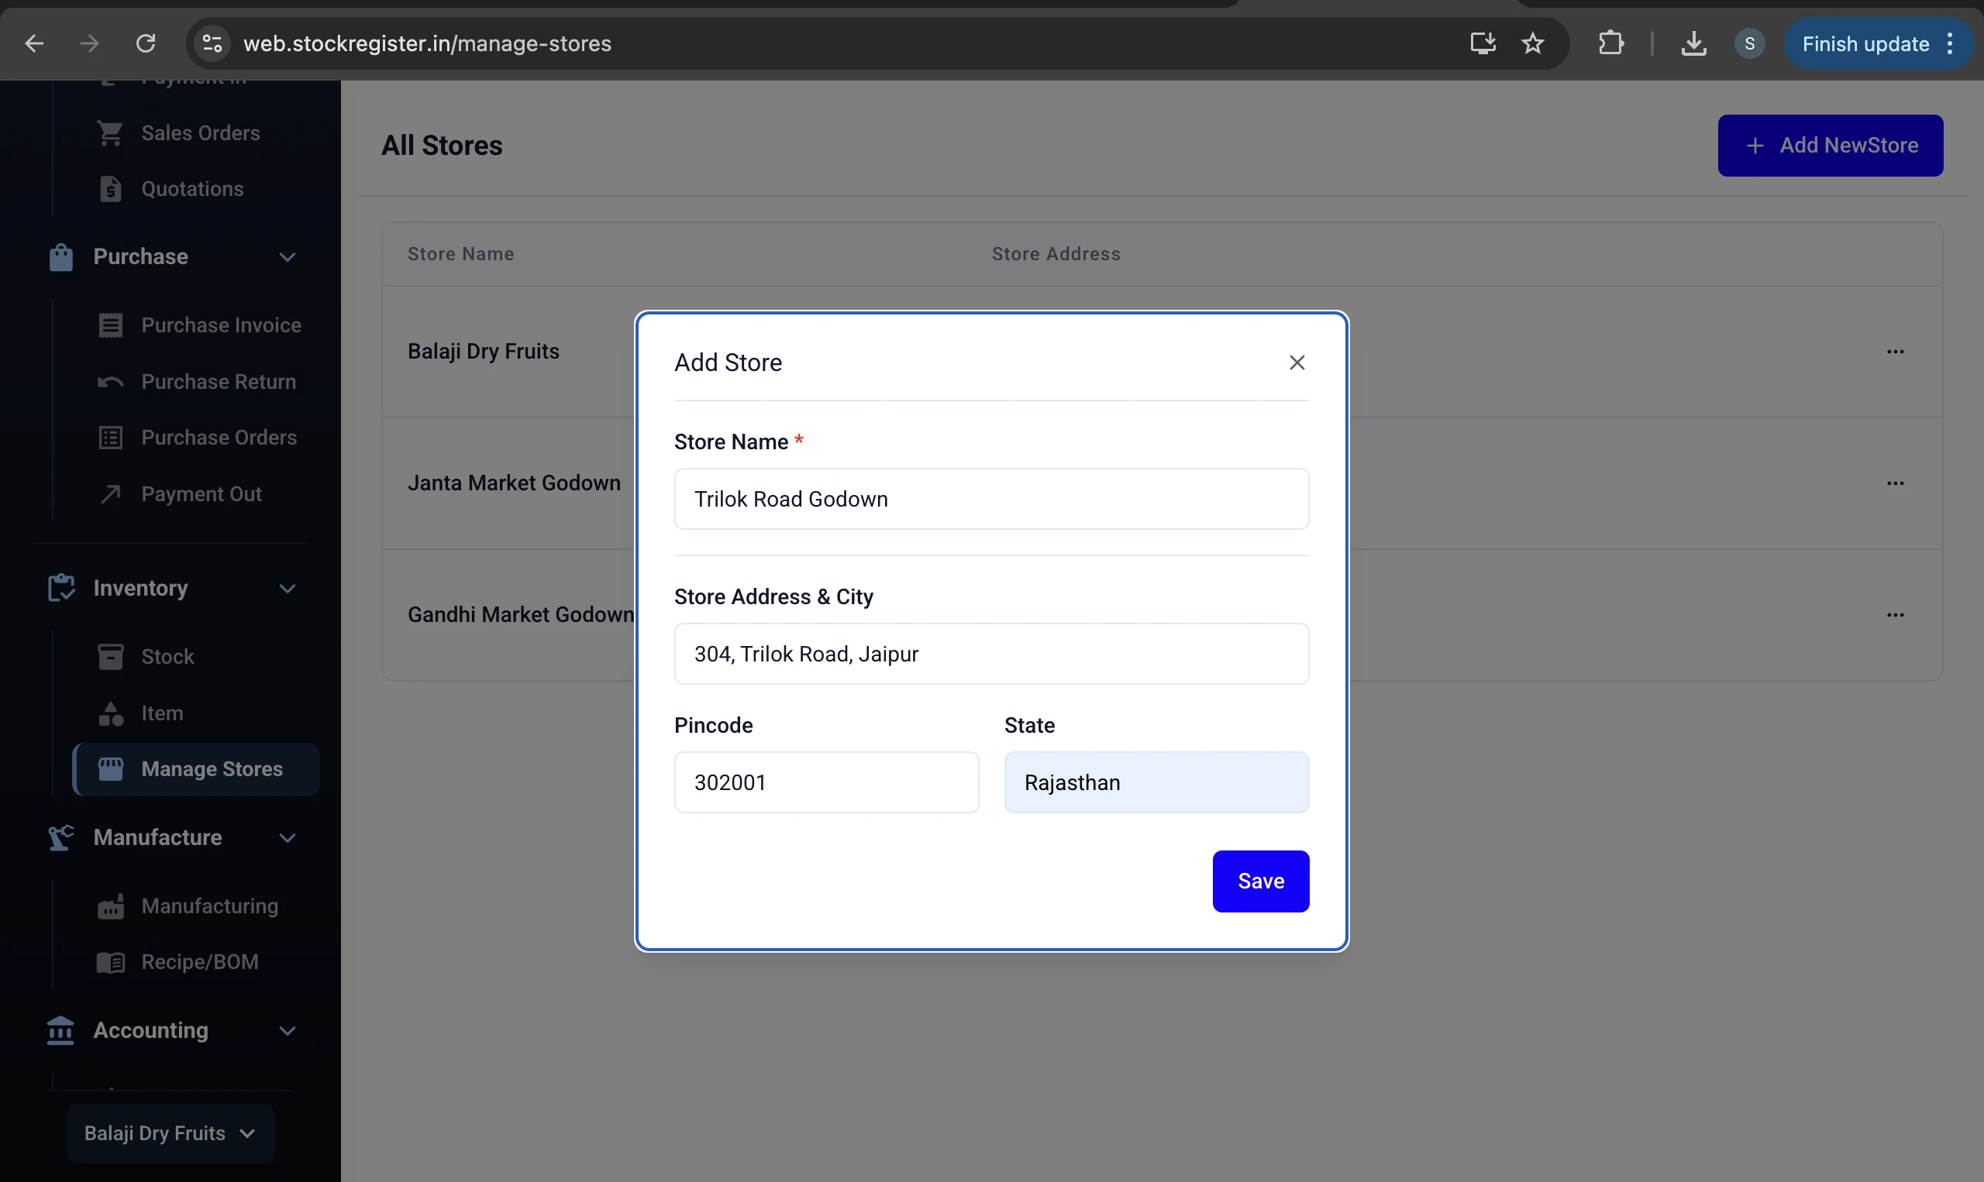Open Quotations from the sidebar icon

click(109, 189)
